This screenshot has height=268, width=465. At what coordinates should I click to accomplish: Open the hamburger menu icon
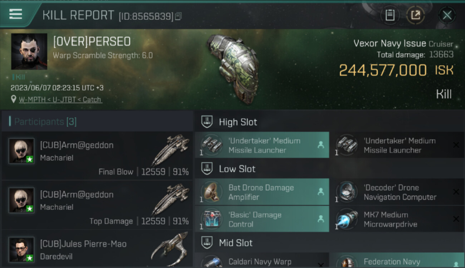point(16,14)
